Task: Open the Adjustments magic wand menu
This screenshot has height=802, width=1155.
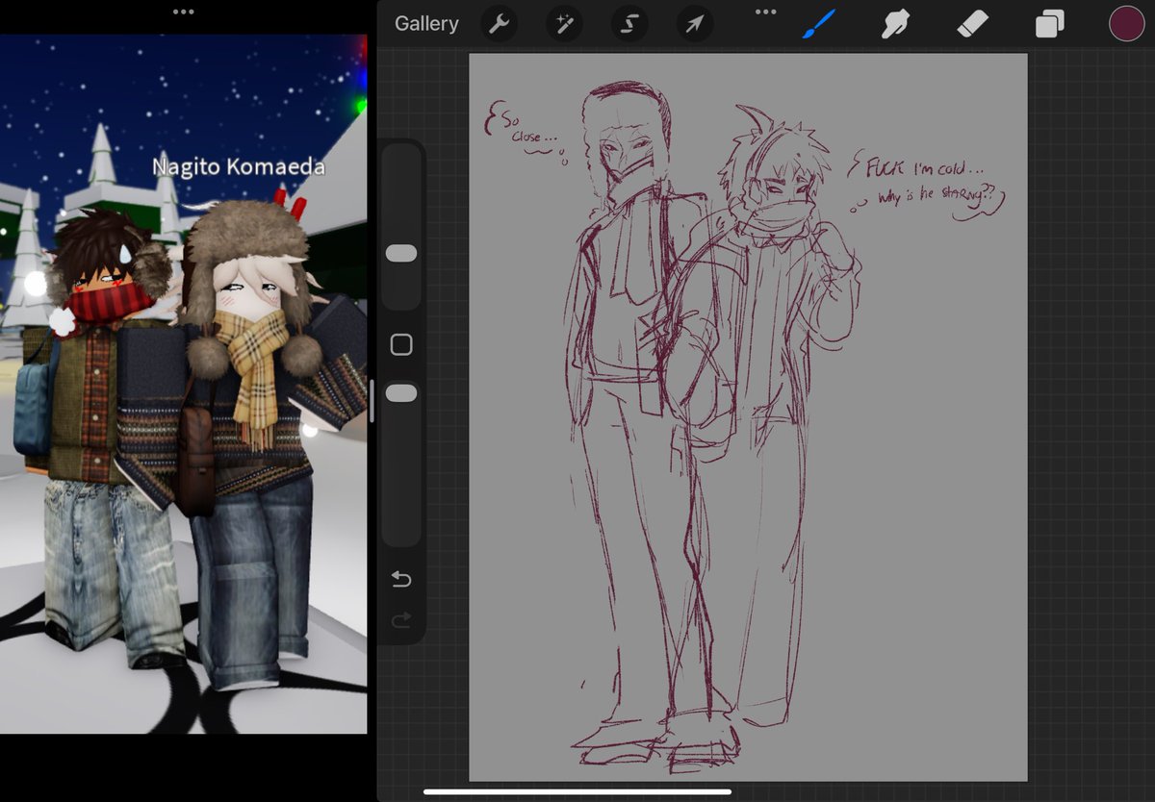Action: tap(564, 24)
